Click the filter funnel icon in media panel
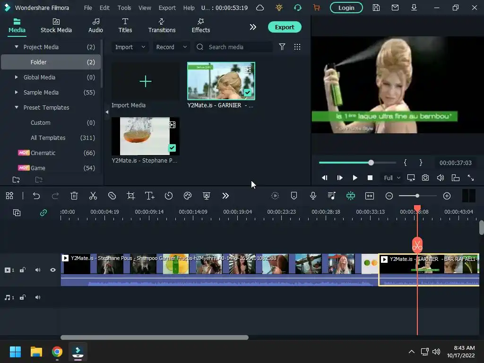This screenshot has width=484, height=363. click(x=282, y=47)
